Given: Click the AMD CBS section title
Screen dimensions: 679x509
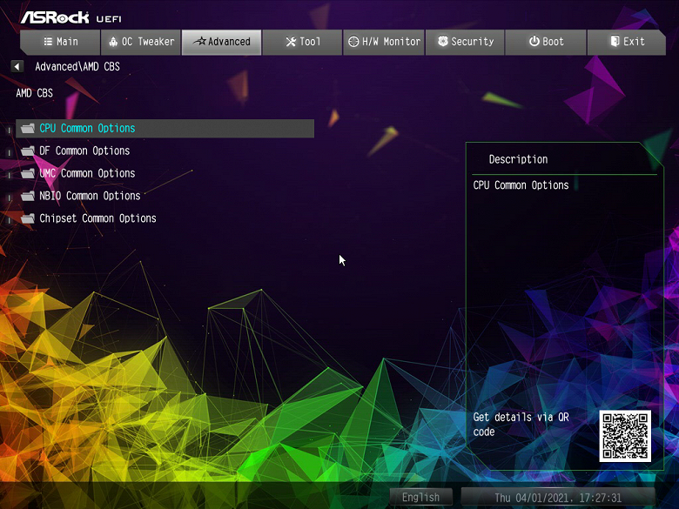Looking at the screenshot, I should (x=35, y=93).
